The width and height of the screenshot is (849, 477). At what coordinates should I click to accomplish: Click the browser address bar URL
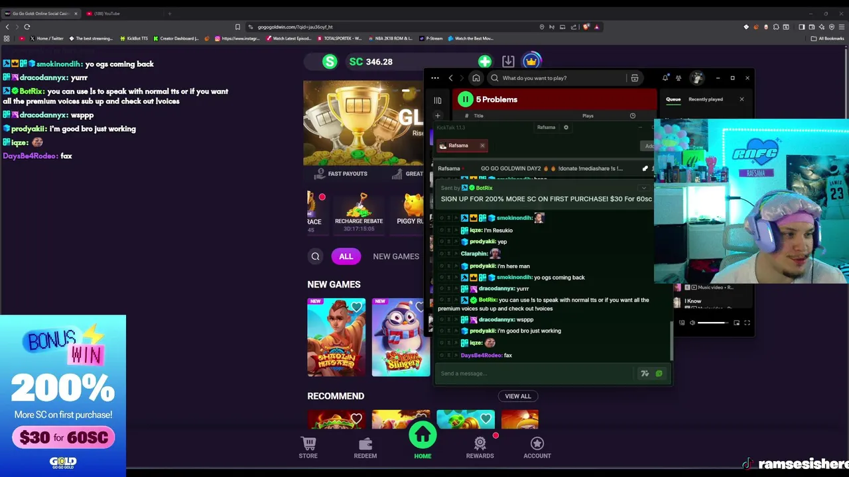pyautogui.click(x=295, y=27)
